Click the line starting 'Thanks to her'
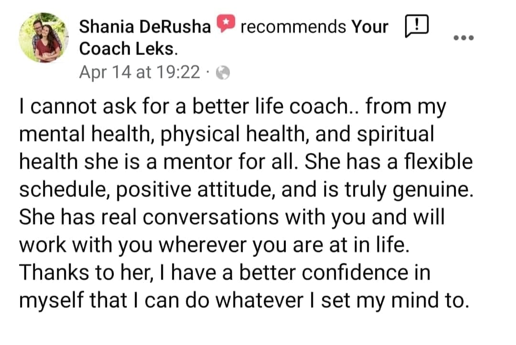Viewport: 516px width, 345px height. (225, 273)
